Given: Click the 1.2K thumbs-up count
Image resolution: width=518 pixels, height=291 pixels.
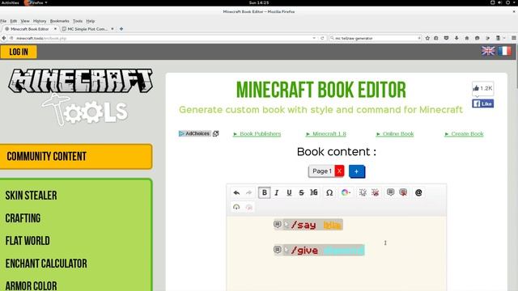Looking at the screenshot, I should pyautogui.click(x=482, y=88).
